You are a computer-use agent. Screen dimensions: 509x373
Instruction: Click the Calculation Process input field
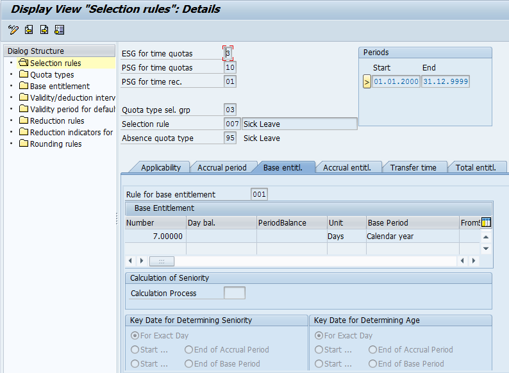click(x=234, y=293)
